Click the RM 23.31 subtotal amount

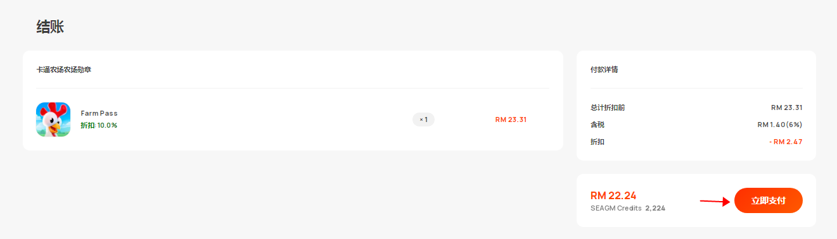pyautogui.click(x=786, y=107)
